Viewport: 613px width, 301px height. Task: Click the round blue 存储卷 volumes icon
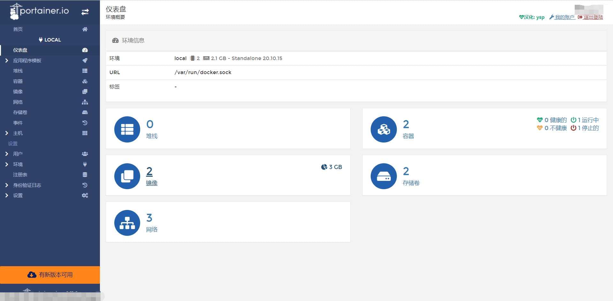(x=383, y=176)
